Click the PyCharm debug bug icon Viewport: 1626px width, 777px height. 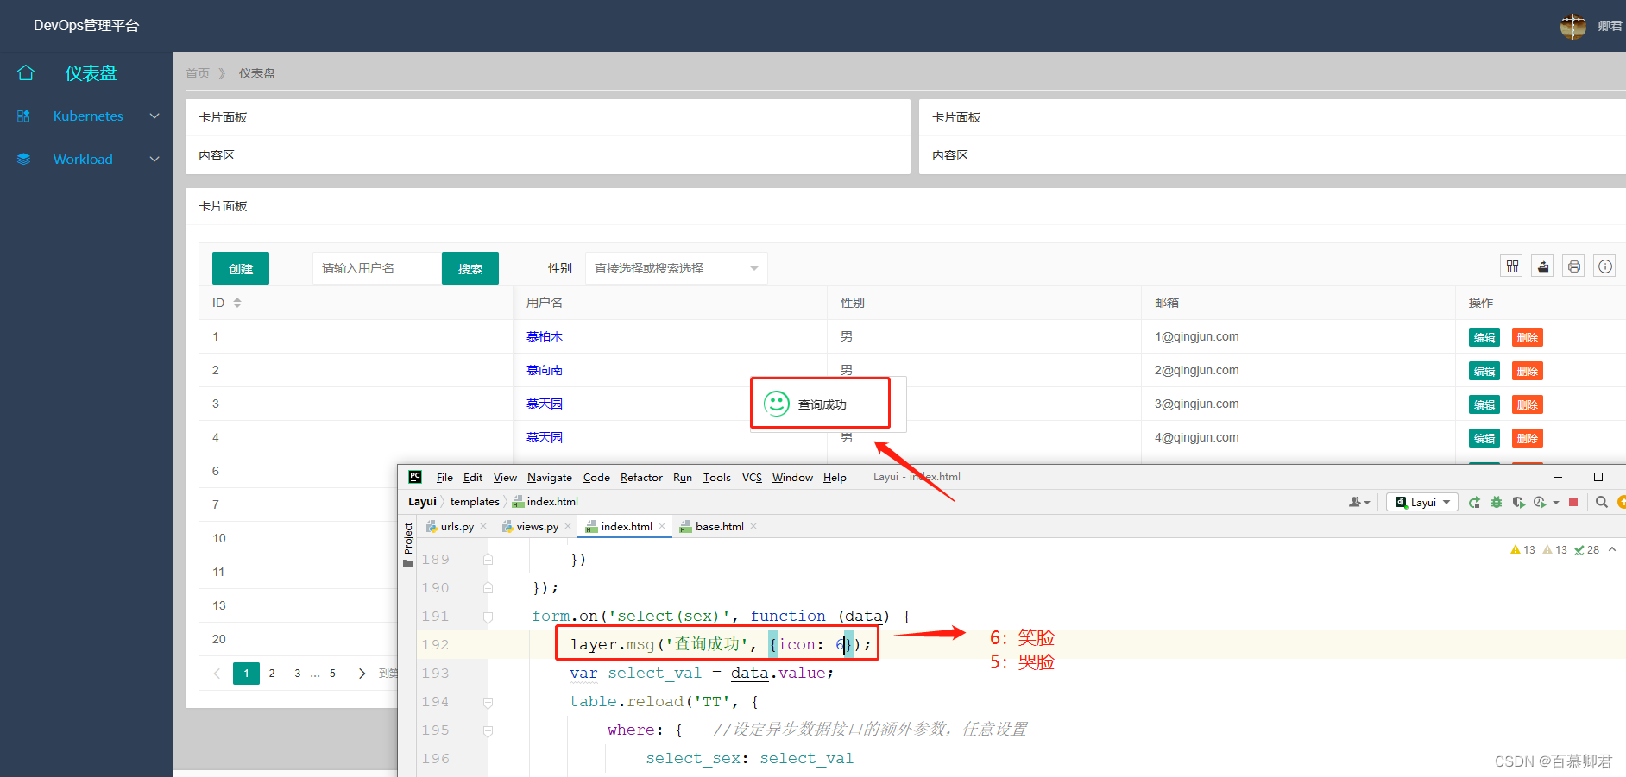(1497, 502)
